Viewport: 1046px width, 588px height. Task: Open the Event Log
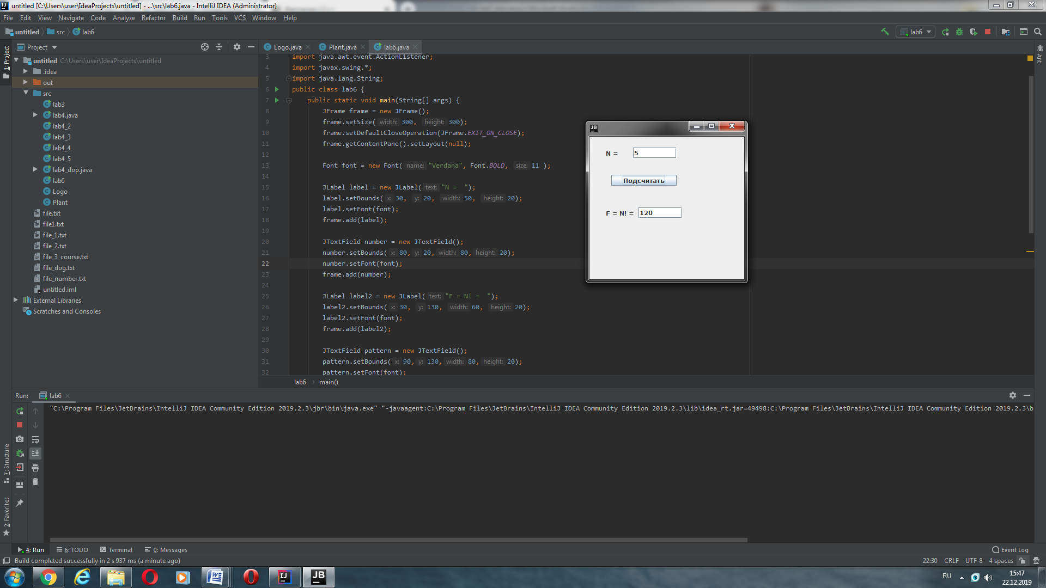pos(1010,550)
